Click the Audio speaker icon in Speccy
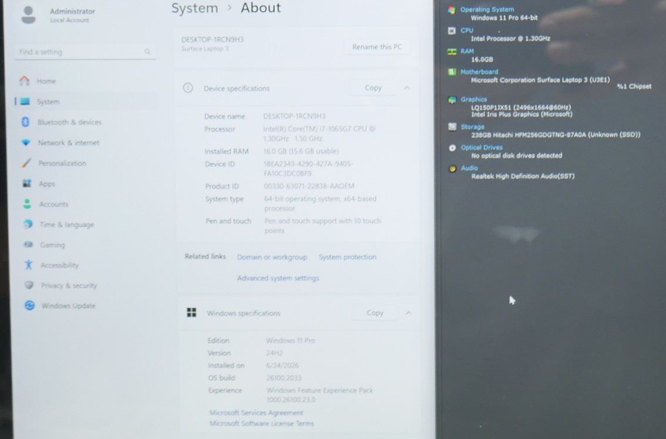This screenshot has width=666, height=439. pyautogui.click(x=452, y=168)
